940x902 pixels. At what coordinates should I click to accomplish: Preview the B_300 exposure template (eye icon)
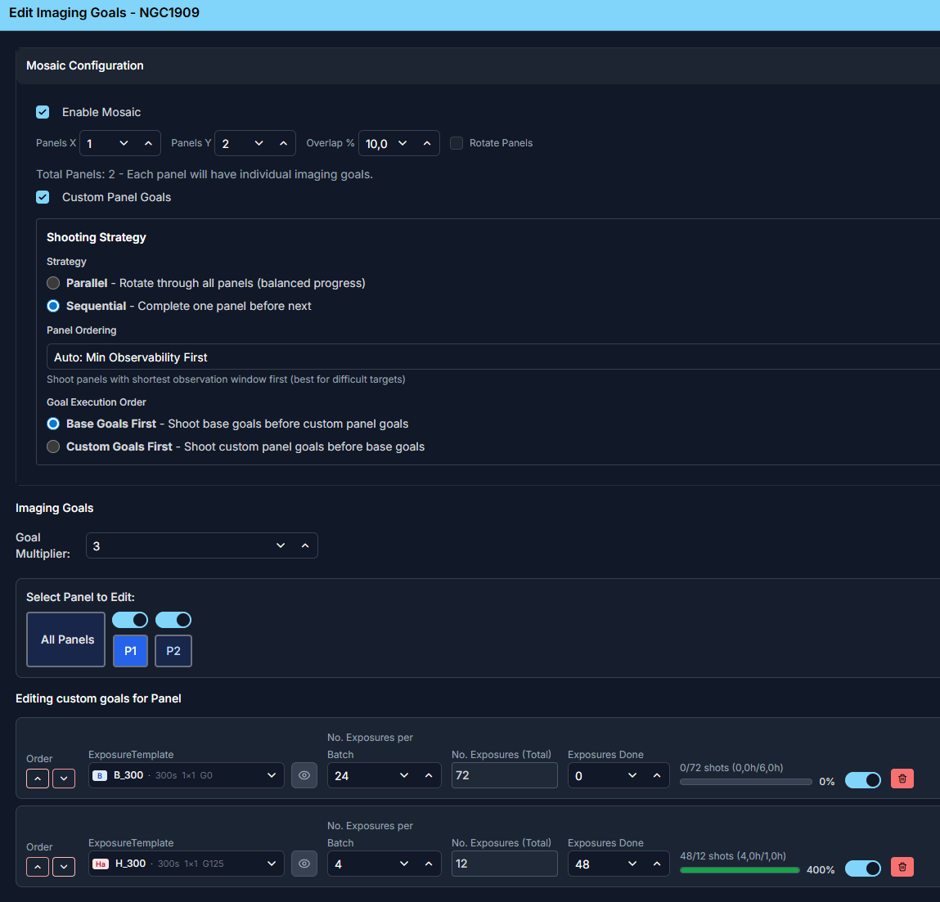pos(304,775)
